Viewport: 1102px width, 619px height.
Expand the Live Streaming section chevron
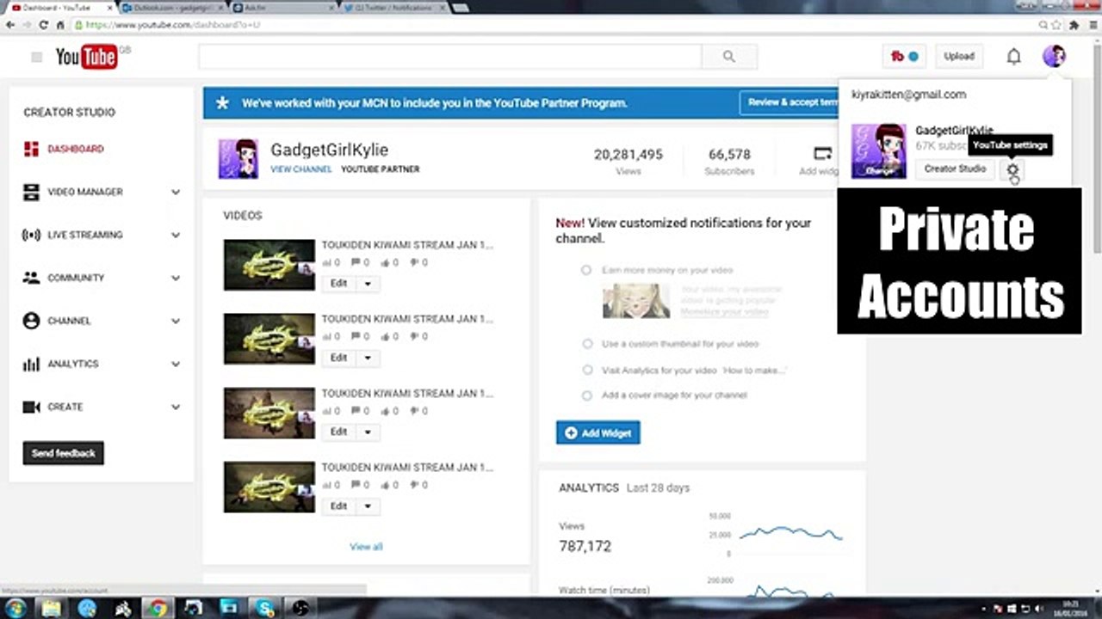(x=176, y=236)
